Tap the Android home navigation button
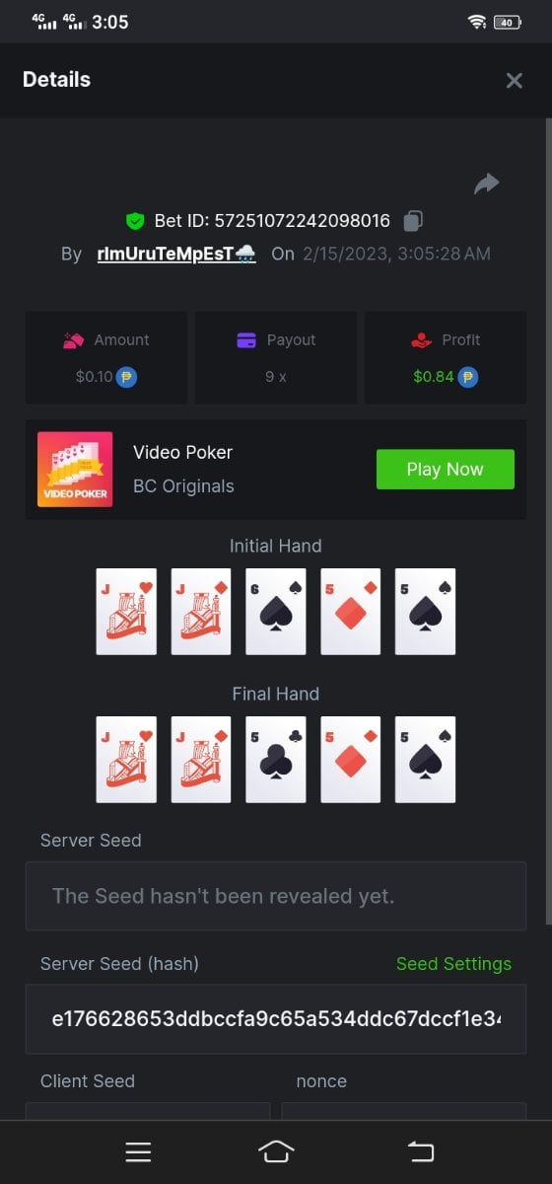The width and height of the screenshot is (552, 1184). tap(276, 1151)
